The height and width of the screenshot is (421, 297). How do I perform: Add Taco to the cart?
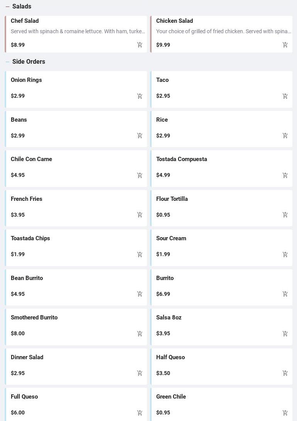(x=285, y=96)
